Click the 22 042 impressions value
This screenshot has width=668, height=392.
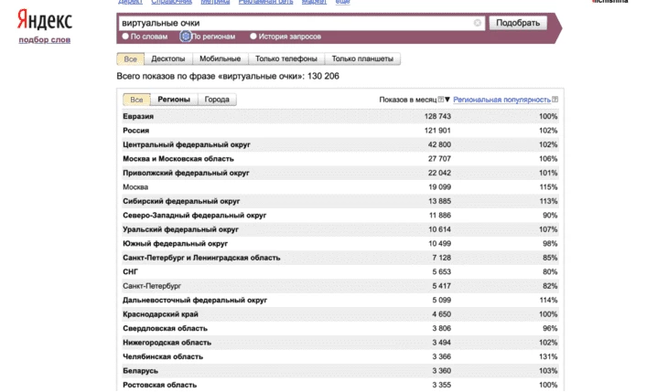pyautogui.click(x=439, y=173)
